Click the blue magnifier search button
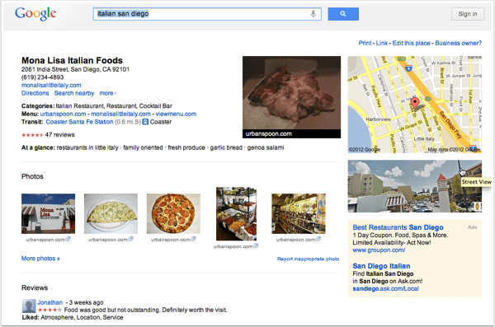Screen dimensions: 495x327 (x=343, y=14)
